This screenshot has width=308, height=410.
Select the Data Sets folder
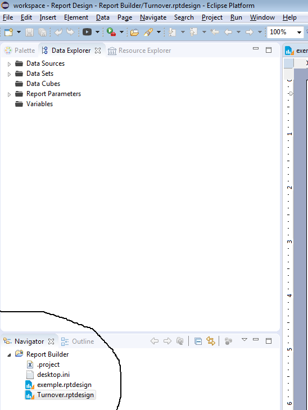point(34,74)
